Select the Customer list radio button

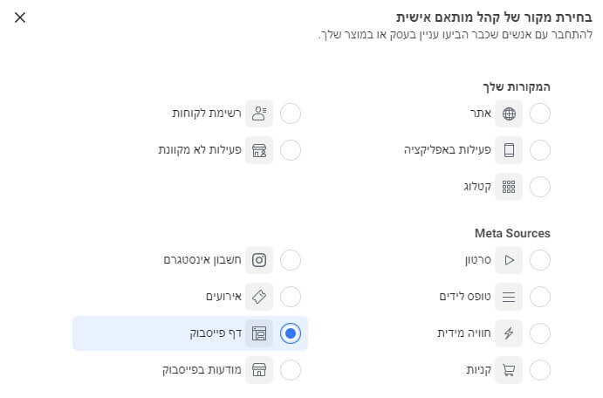[x=291, y=113]
